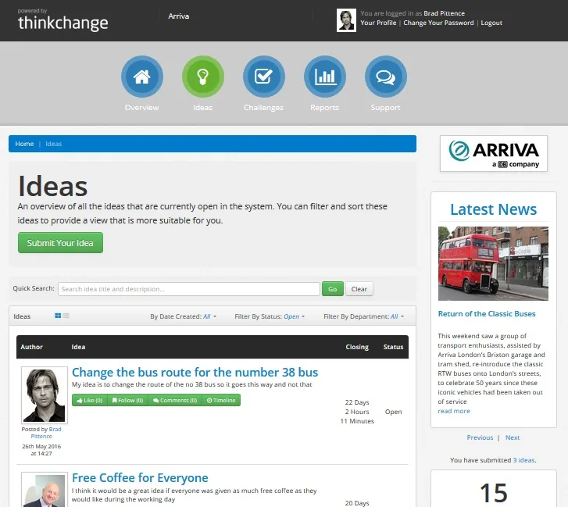Switch to grid view of ideas
This screenshot has width=568, height=507.
[x=58, y=316]
